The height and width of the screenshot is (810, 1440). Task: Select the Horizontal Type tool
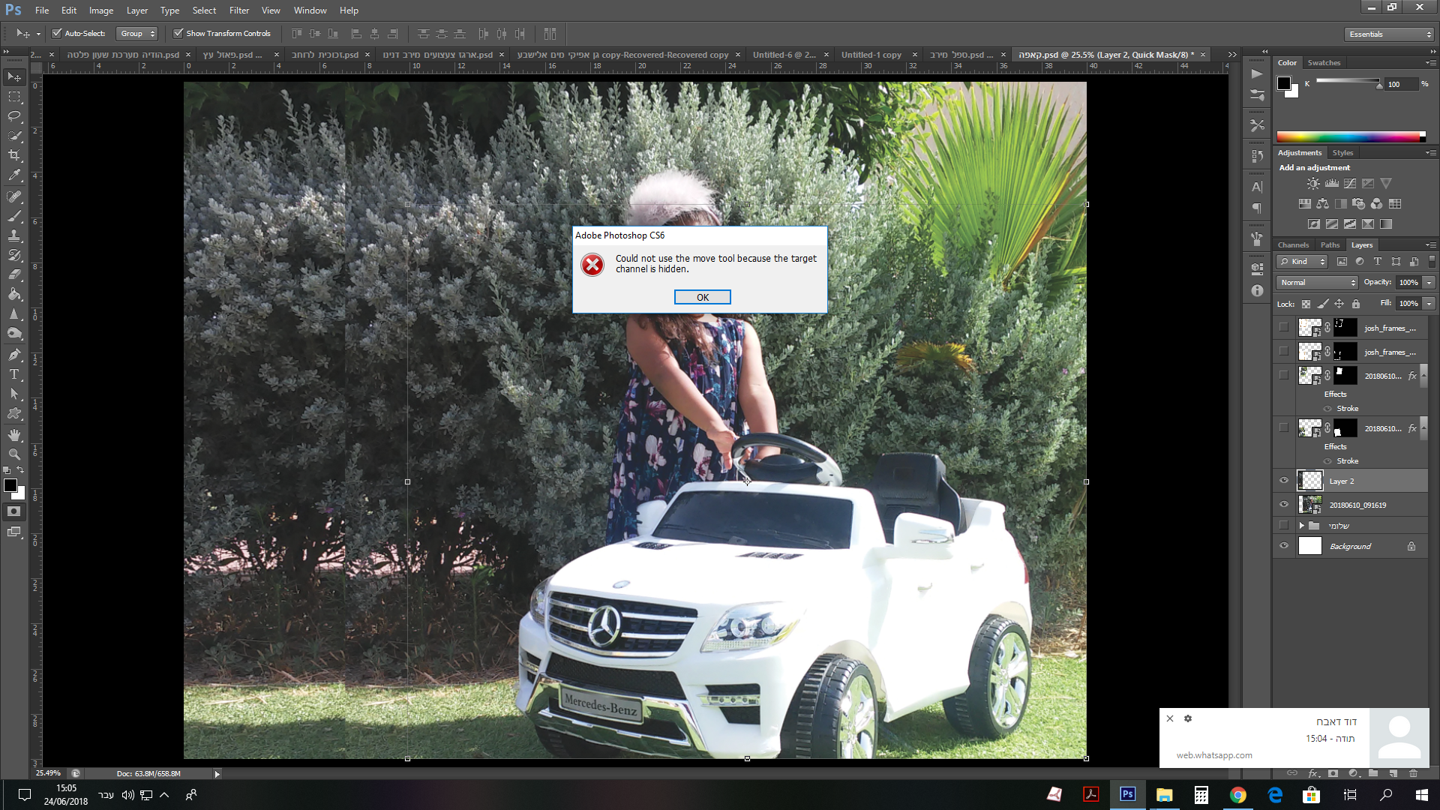[x=14, y=374]
